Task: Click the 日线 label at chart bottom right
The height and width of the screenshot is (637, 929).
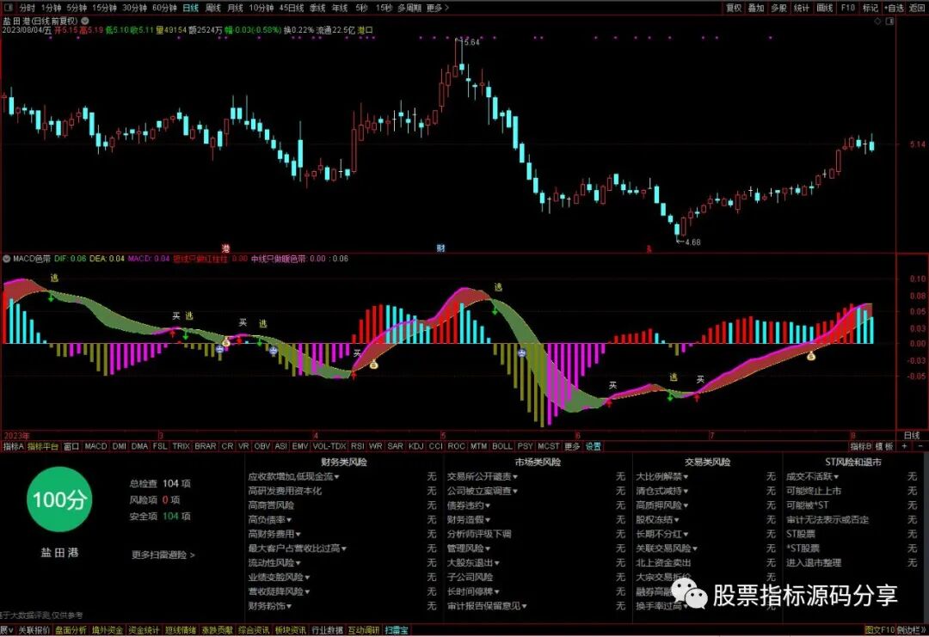Action: tap(912, 436)
